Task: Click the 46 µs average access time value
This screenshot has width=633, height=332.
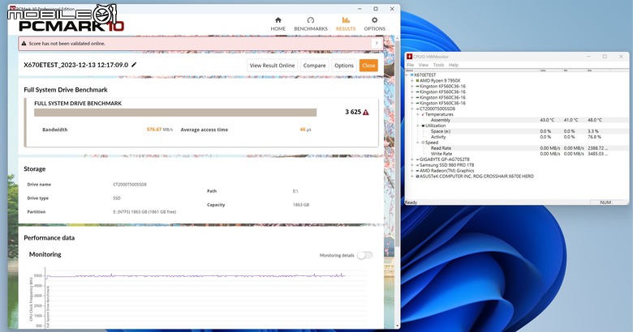Action: [x=305, y=130]
